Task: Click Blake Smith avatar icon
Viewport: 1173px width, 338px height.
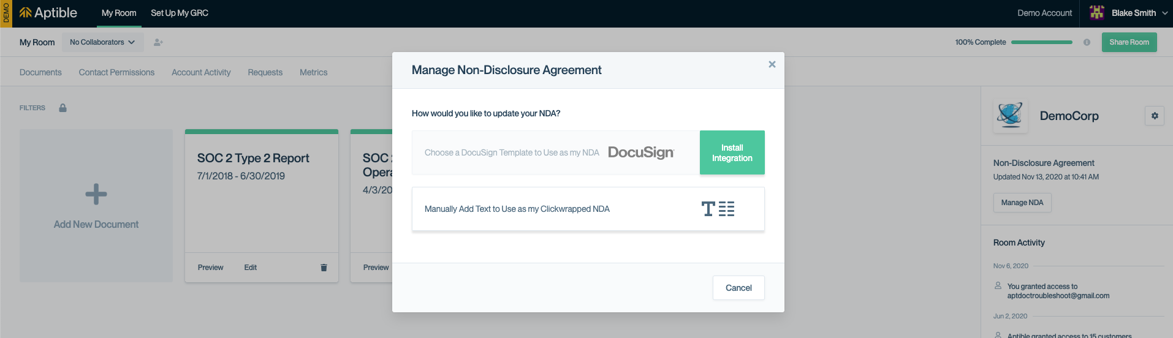Action: (1097, 13)
